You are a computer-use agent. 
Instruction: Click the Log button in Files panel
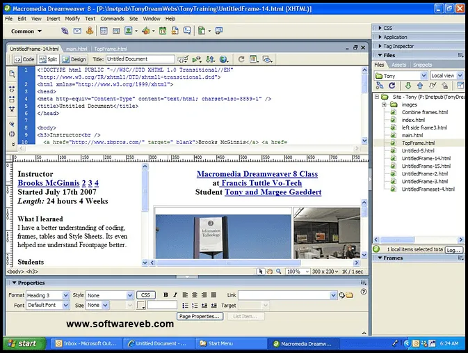pos(453,250)
